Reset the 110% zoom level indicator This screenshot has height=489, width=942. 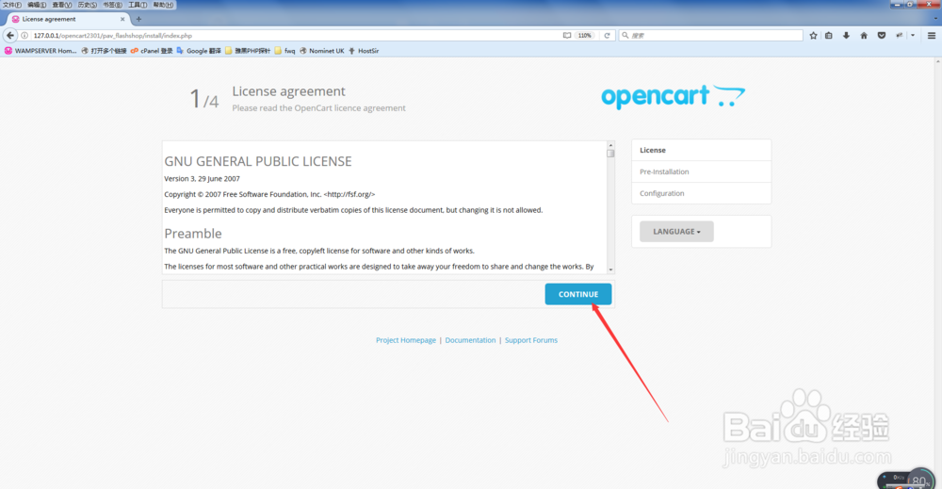pyautogui.click(x=585, y=36)
